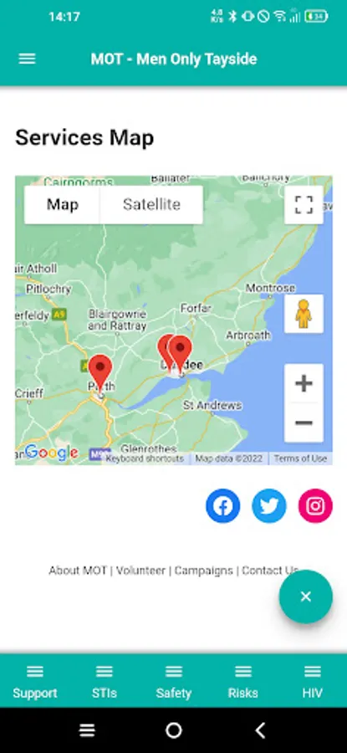Image resolution: width=347 pixels, height=753 pixels.
Task: Open the map Terms of Use link
Action: coord(300,458)
